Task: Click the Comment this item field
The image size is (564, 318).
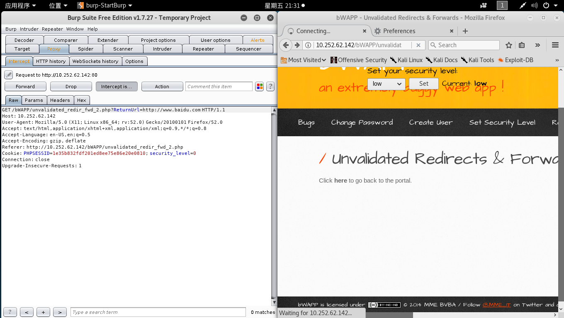Action: [219, 87]
